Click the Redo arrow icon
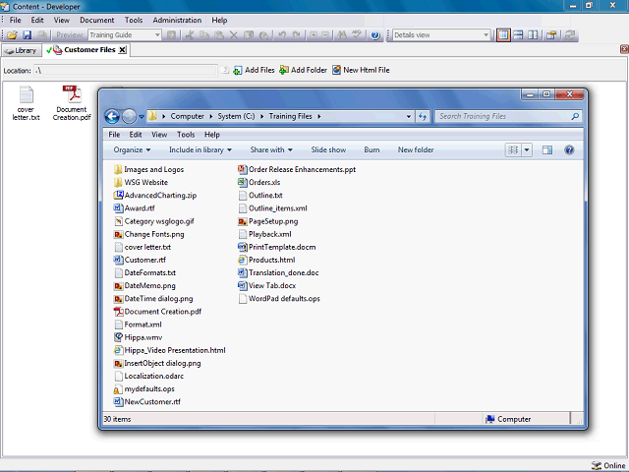 click(x=297, y=35)
